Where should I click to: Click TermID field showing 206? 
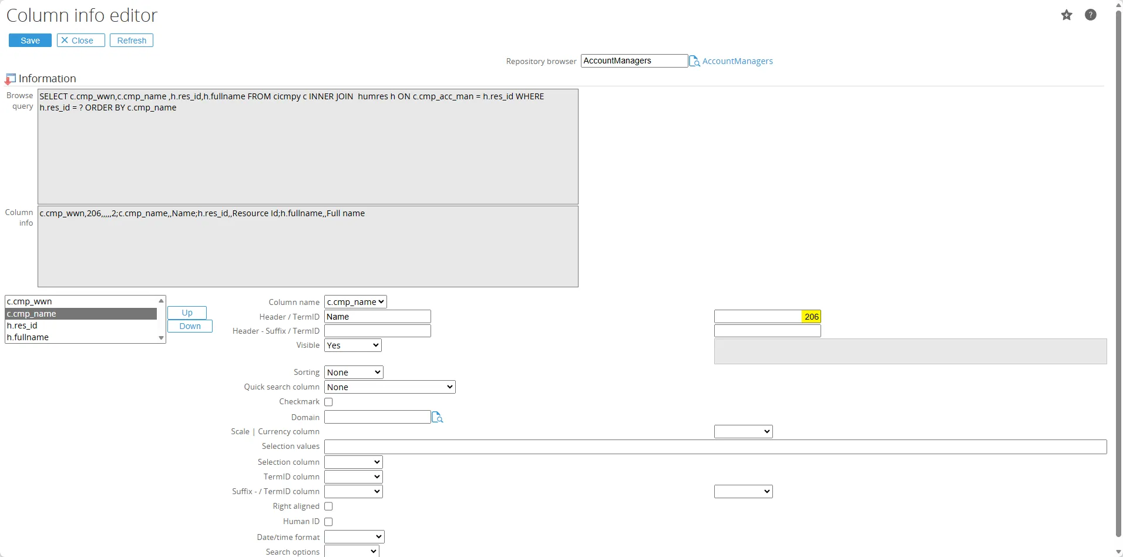(x=768, y=317)
